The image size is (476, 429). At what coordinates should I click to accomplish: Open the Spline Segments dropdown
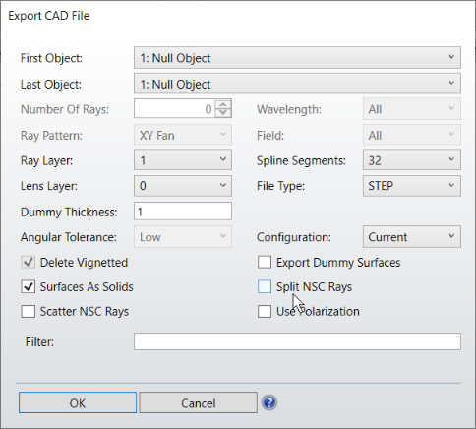412,160
